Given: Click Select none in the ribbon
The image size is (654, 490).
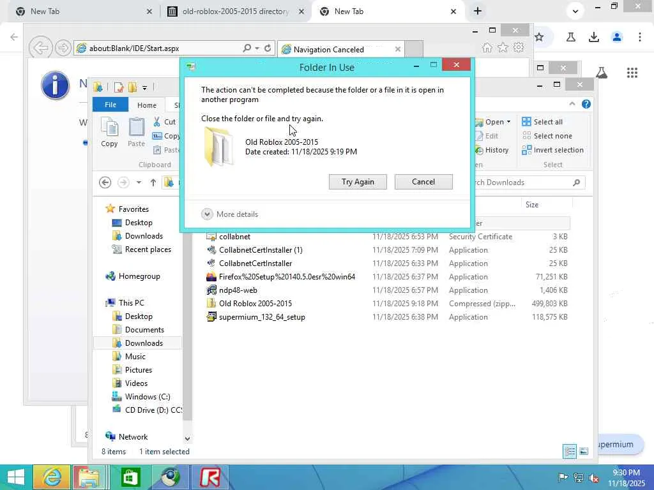Looking at the screenshot, I should [x=547, y=136].
